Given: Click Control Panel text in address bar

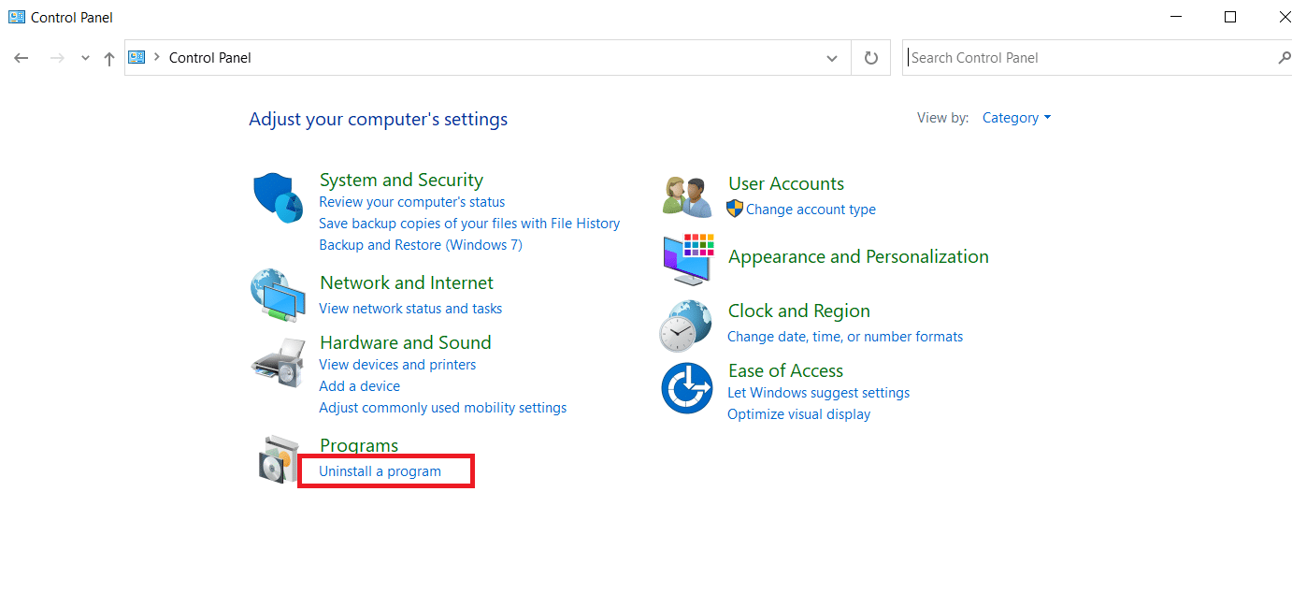Looking at the screenshot, I should pyautogui.click(x=210, y=58).
